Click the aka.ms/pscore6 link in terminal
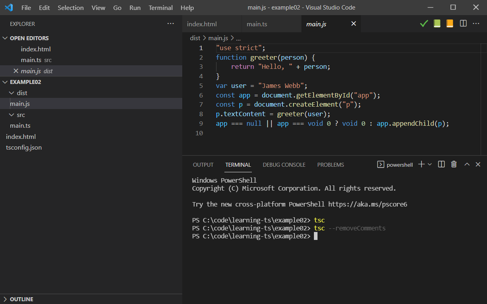Viewport: 487px width, 304px height. [x=368, y=204]
